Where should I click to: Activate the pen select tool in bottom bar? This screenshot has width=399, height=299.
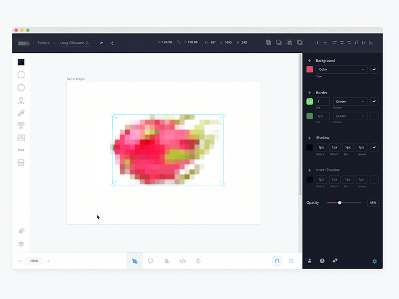[135, 261]
